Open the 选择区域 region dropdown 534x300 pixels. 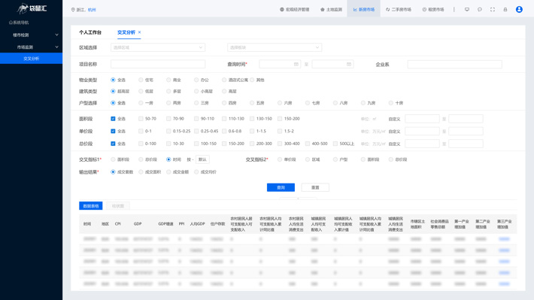[x=158, y=47]
